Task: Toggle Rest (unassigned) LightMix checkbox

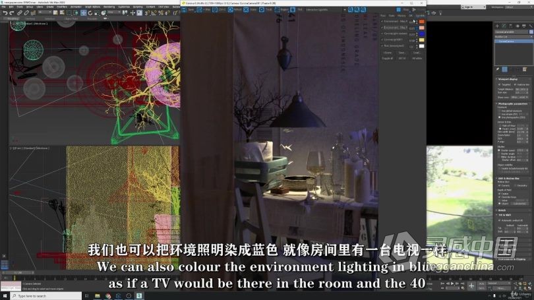Action: click(382, 46)
